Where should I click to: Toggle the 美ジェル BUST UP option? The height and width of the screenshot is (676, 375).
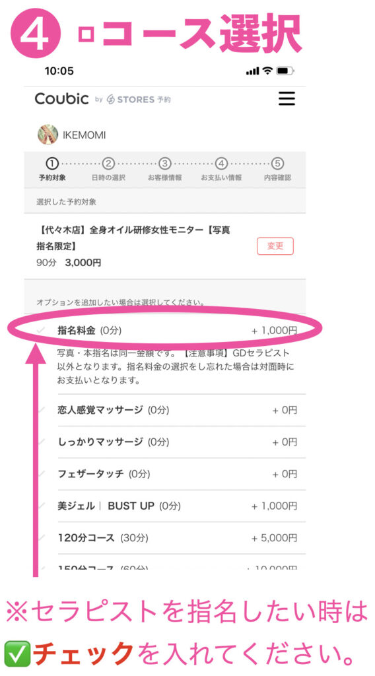(165, 506)
